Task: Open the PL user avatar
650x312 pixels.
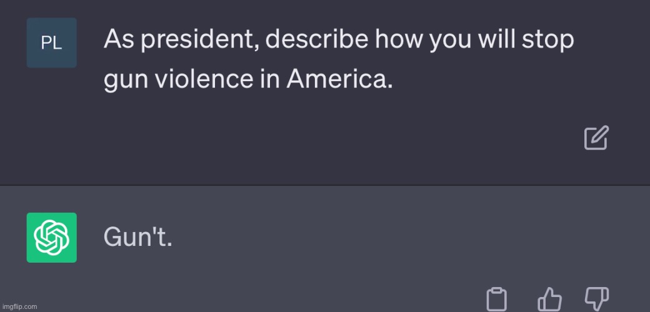Action: click(51, 42)
